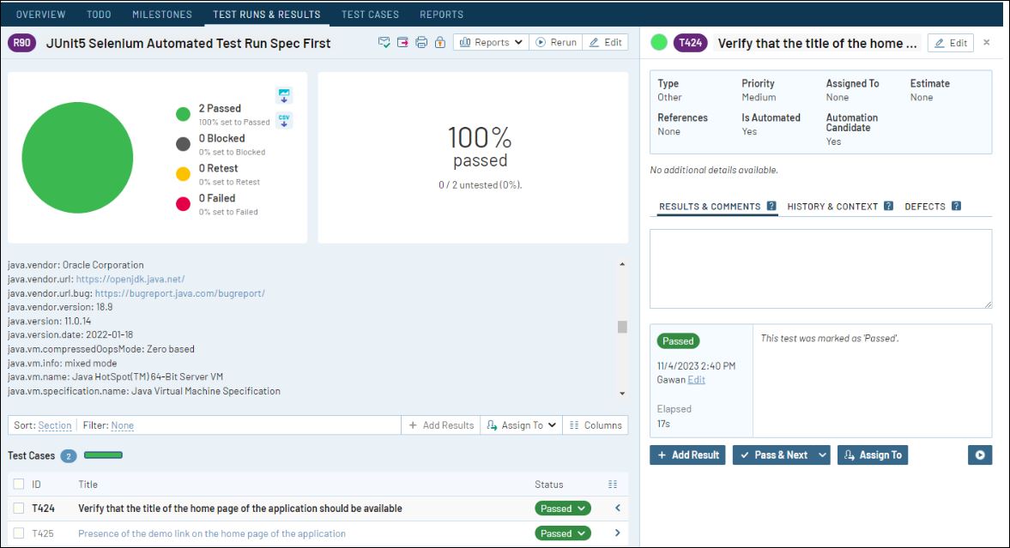Image resolution: width=1010 pixels, height=548 pixels.
Task: Print the test run report
Action: point(420,41)
